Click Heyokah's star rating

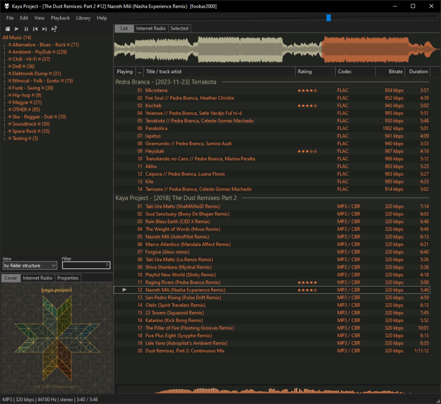(x=307, y=151)
